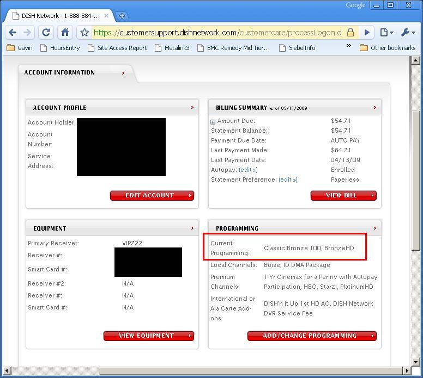Click the horizontal scrollbar right arrow
This screenshot has height=378, width=423.
tap(407, 371)
